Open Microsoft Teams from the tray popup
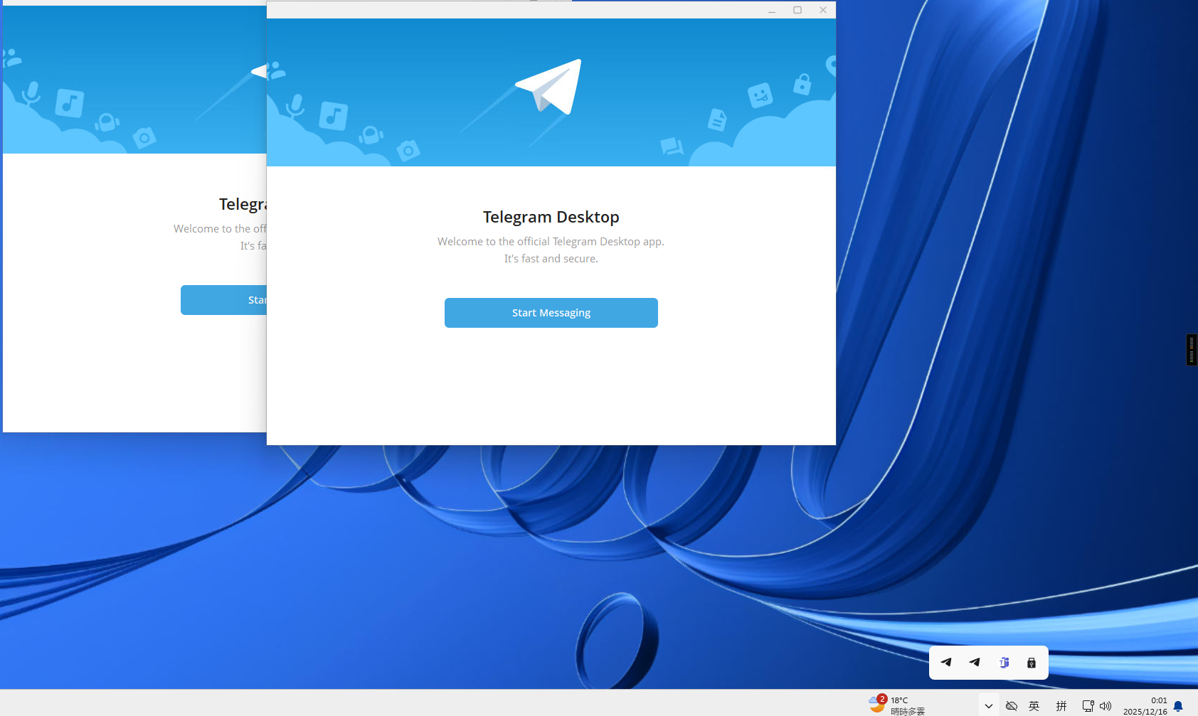The image size is (1198, 716). (x=1004, y=663)
